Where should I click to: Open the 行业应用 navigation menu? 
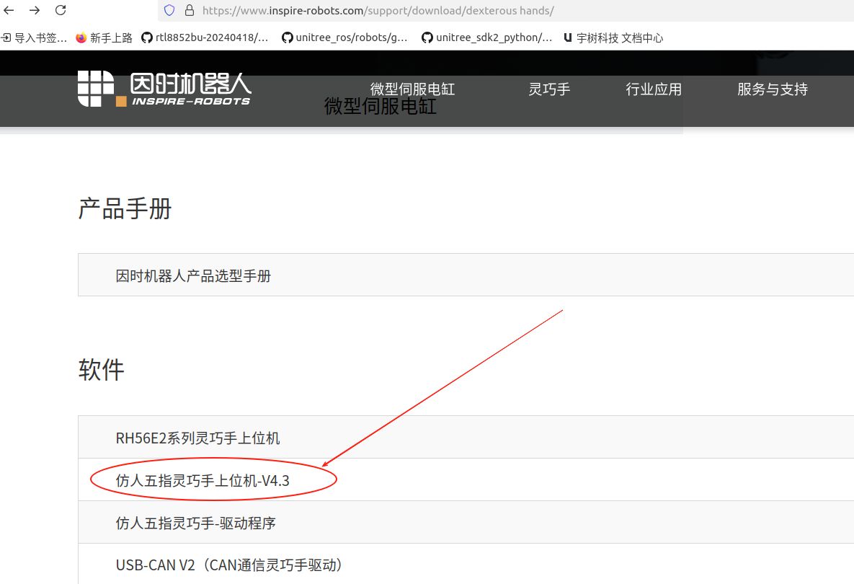tap(654, 89)
